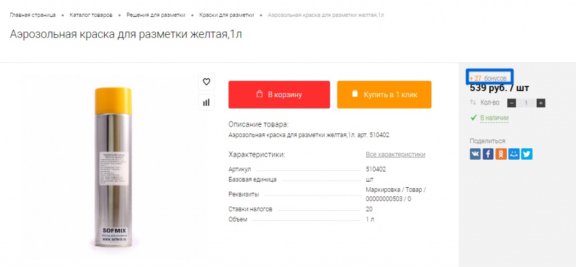The height and width of the screenshot is (267, 576).
Task: Buy with Купить в 1 клик button
Action: [x=384, y=95]
